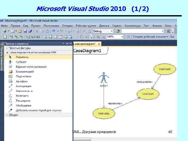Viewport: 188px width, 141px height.
Task: Select the Actor1 figure on the diagram
Action: click(104, 78)
